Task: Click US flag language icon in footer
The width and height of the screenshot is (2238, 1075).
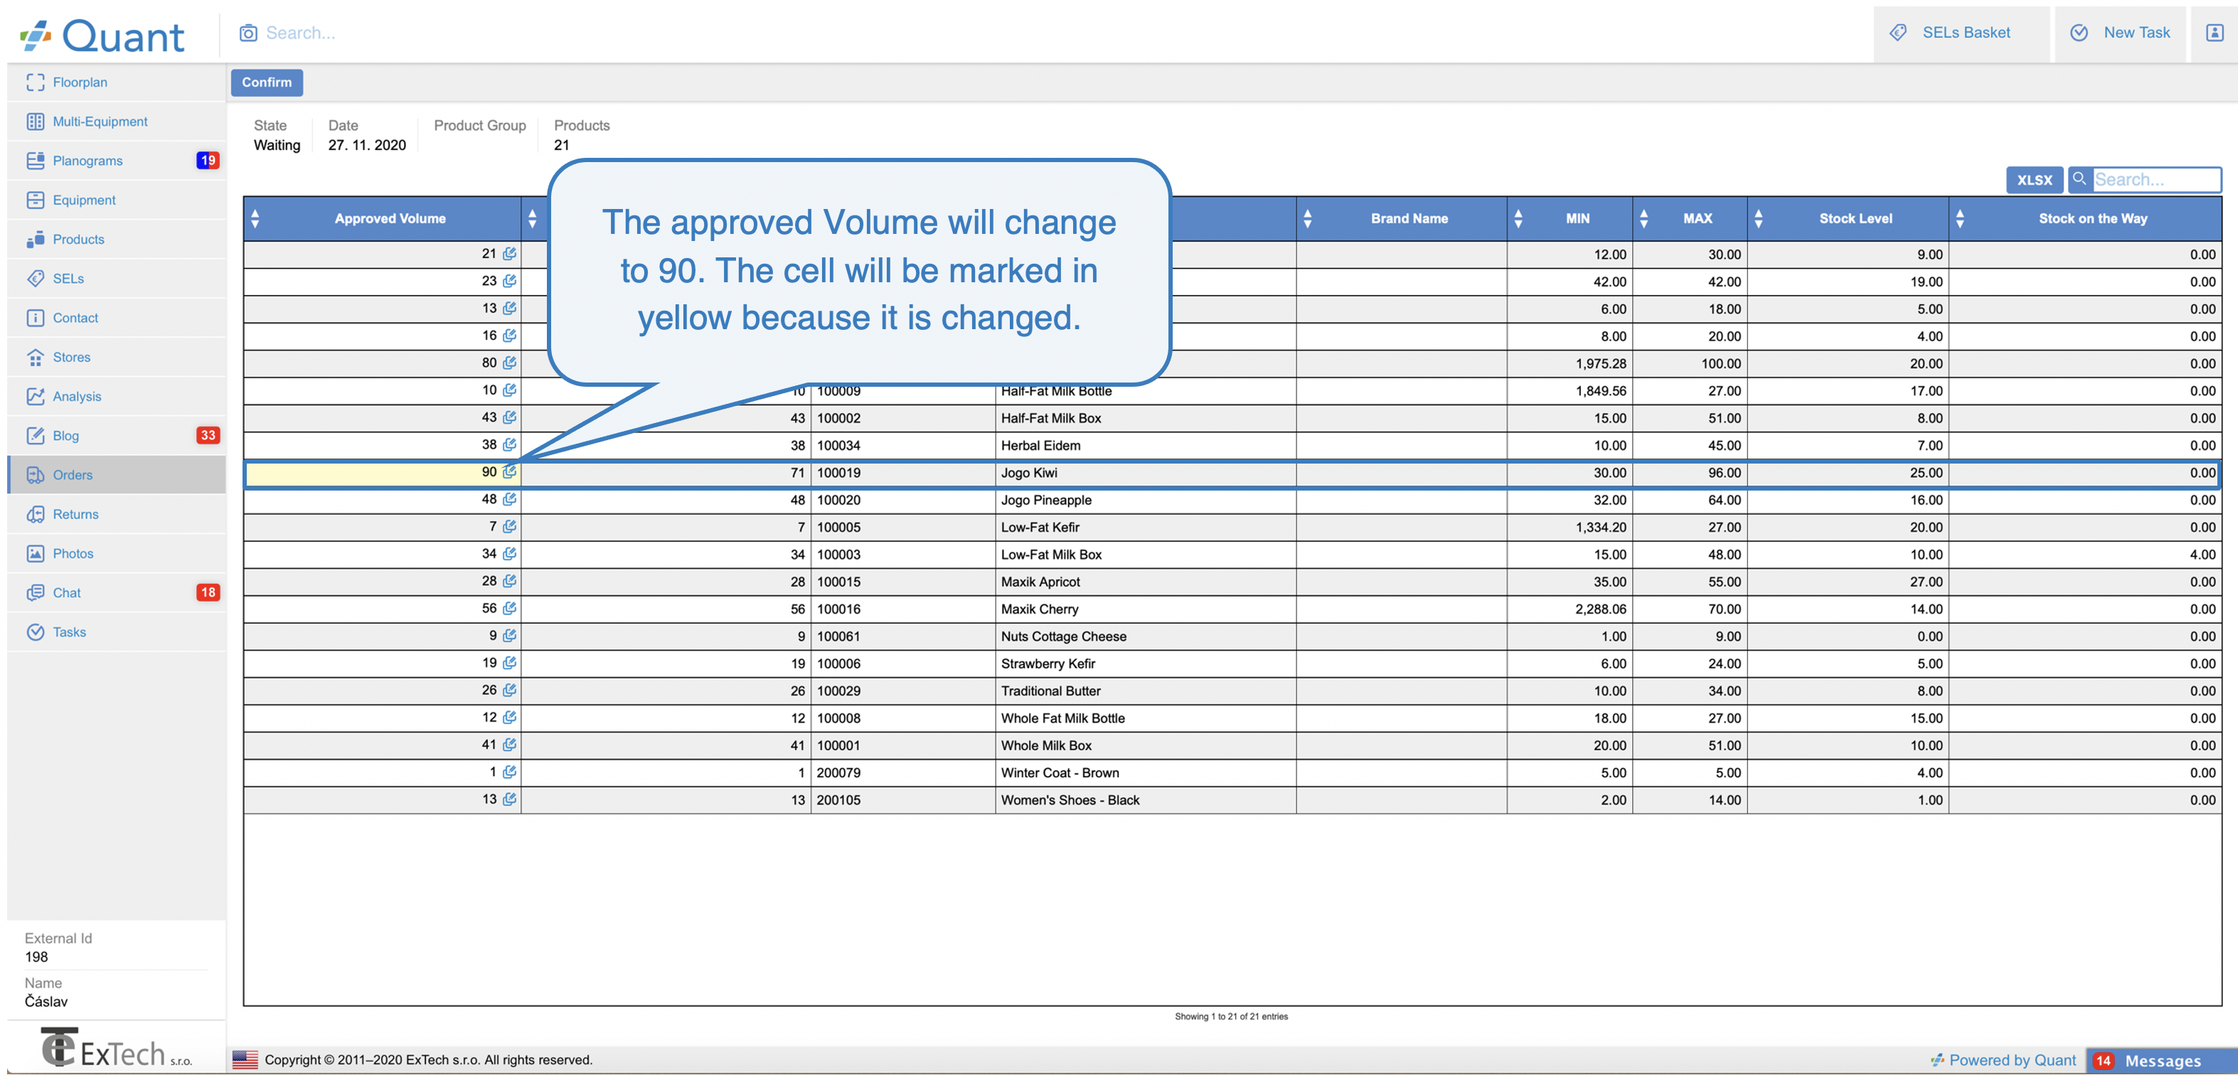Action: point(245,1059)
